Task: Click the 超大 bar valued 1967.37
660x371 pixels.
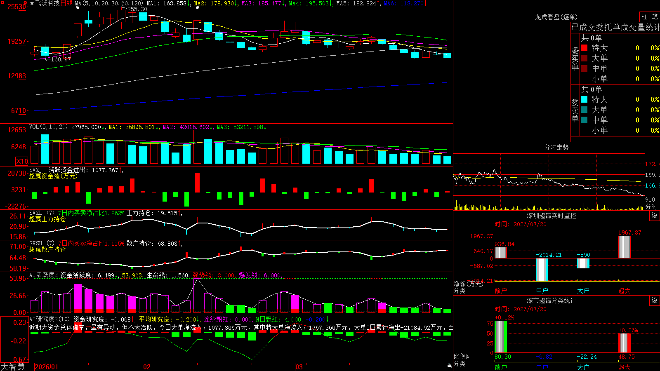Action: [625, 247]
